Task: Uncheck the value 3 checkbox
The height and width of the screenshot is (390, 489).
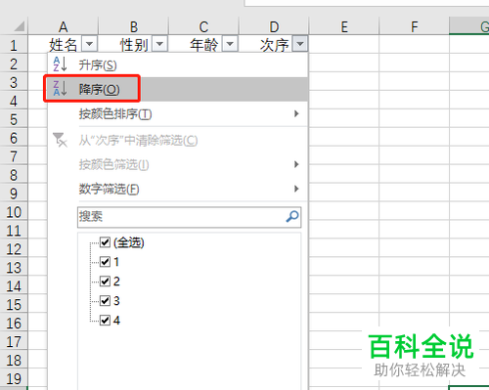Action: (x=105, y=300)
